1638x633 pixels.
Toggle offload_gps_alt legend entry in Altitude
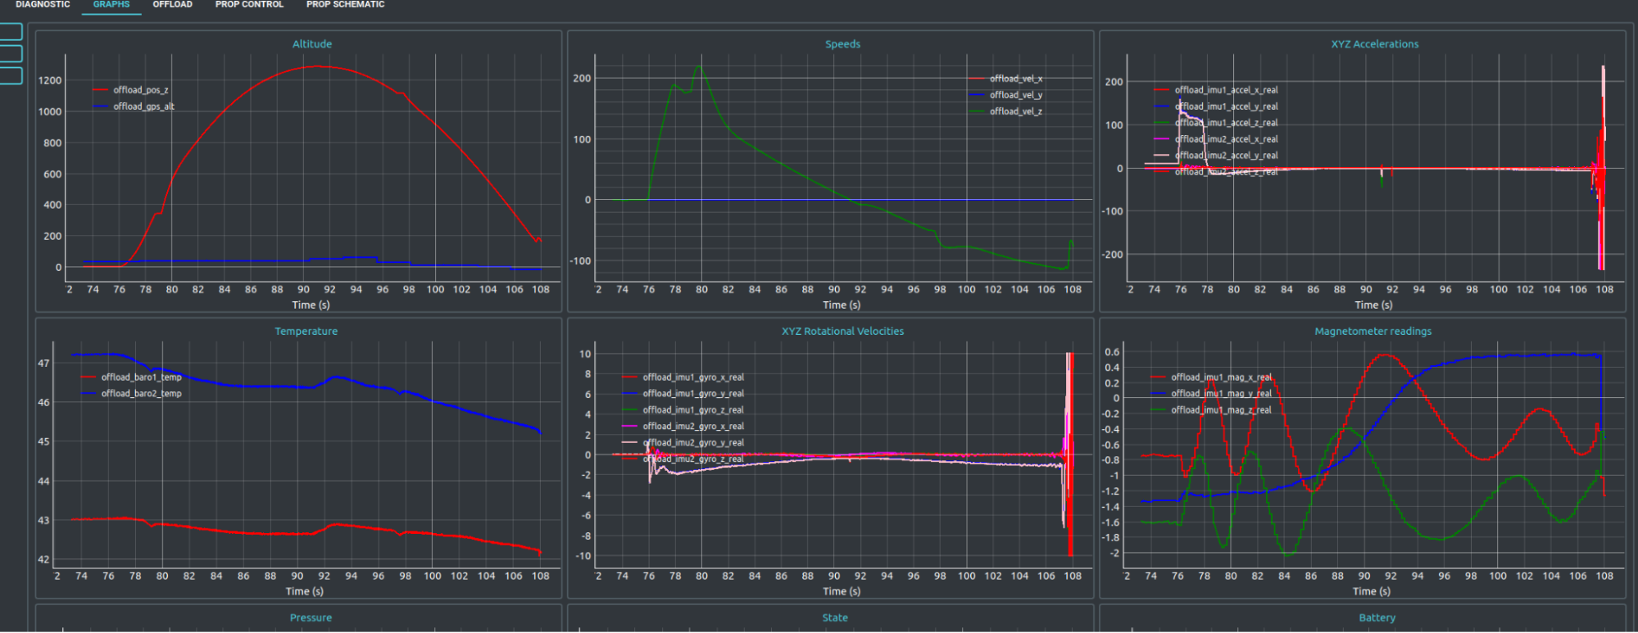(x=134, y=106)
